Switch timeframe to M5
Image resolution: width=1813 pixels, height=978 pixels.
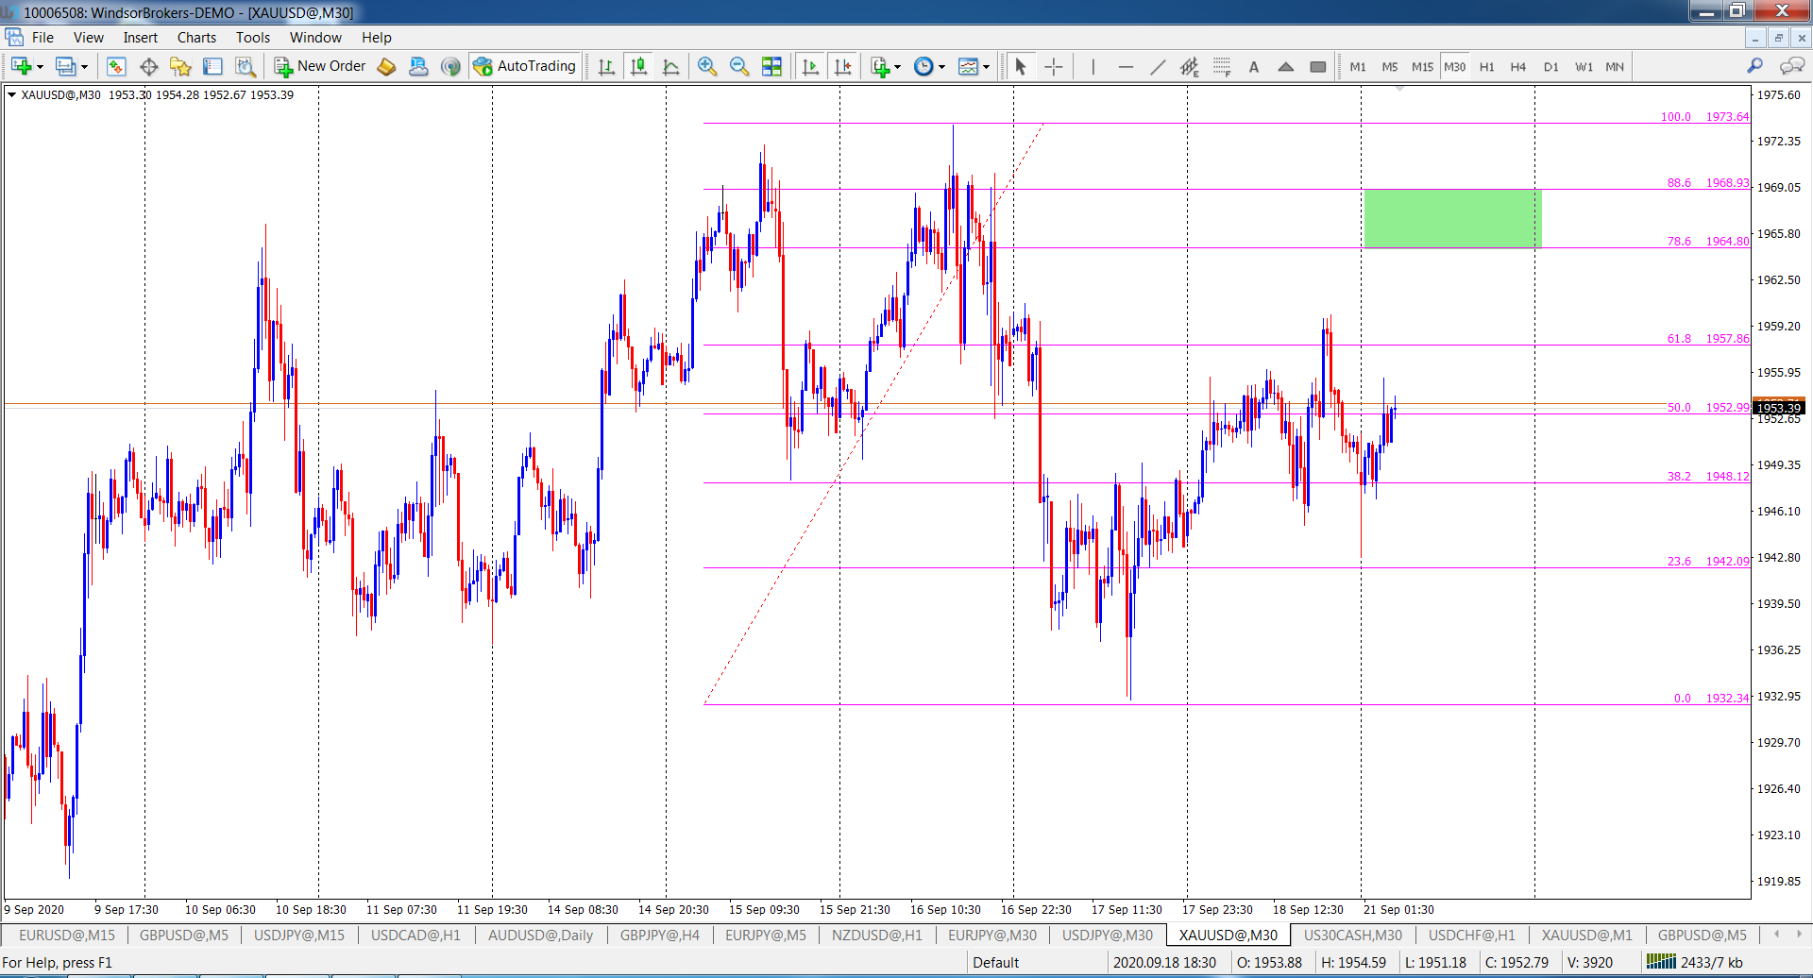point(1390,66)
